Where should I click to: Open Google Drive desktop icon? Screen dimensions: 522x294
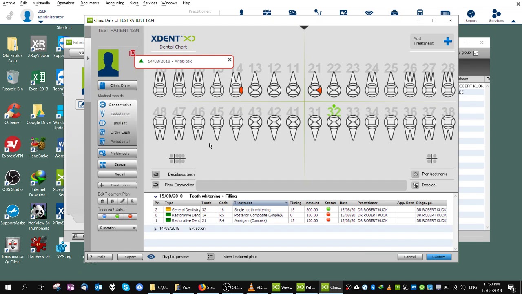38,114
